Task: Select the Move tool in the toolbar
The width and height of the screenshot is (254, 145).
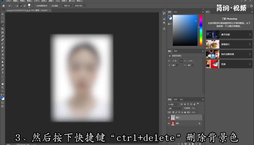Action: 3,14
